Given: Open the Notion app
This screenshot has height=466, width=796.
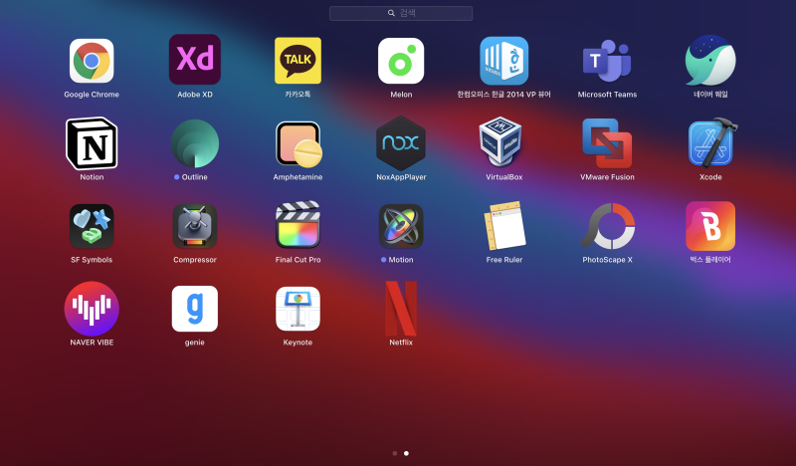Looking at the screenshot, I should tap(92, 143).
